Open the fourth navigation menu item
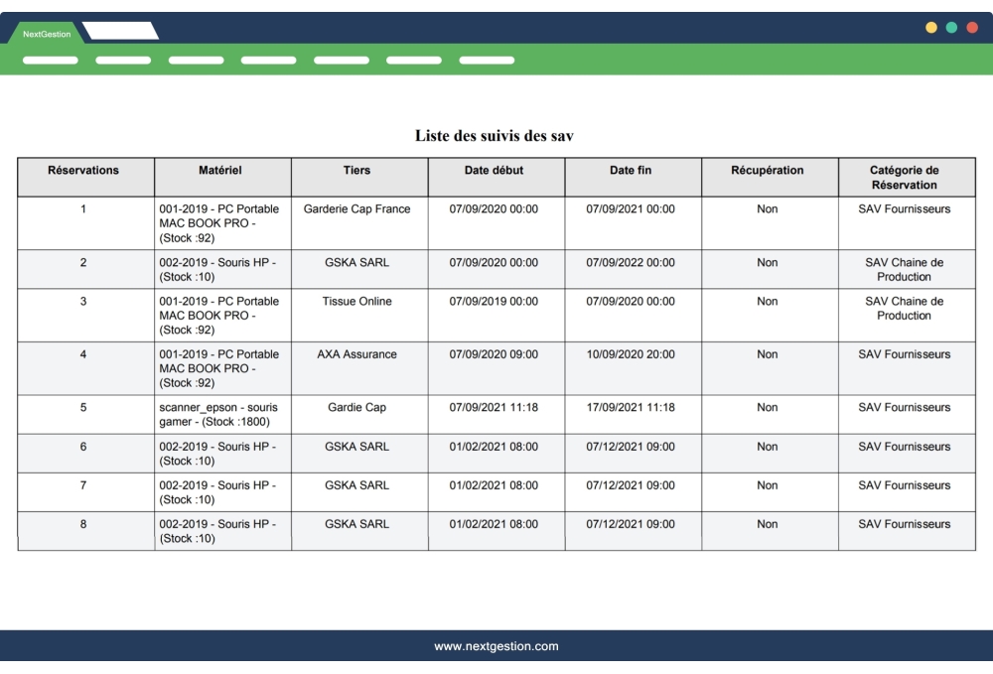 coord(268,60)
